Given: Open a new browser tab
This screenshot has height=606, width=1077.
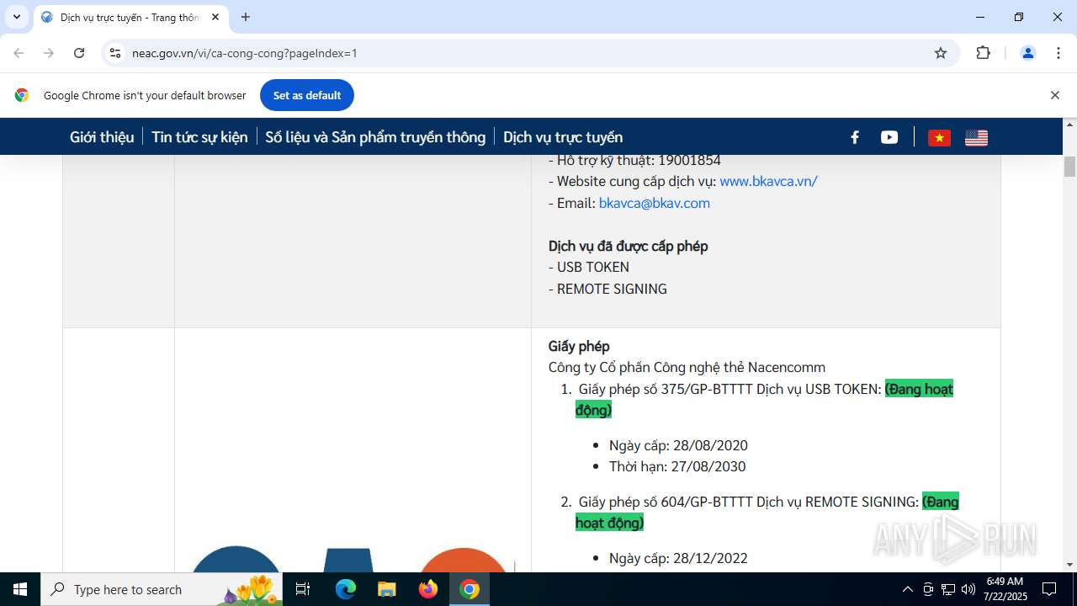Looking at the screenshot, I should (246, 17).
